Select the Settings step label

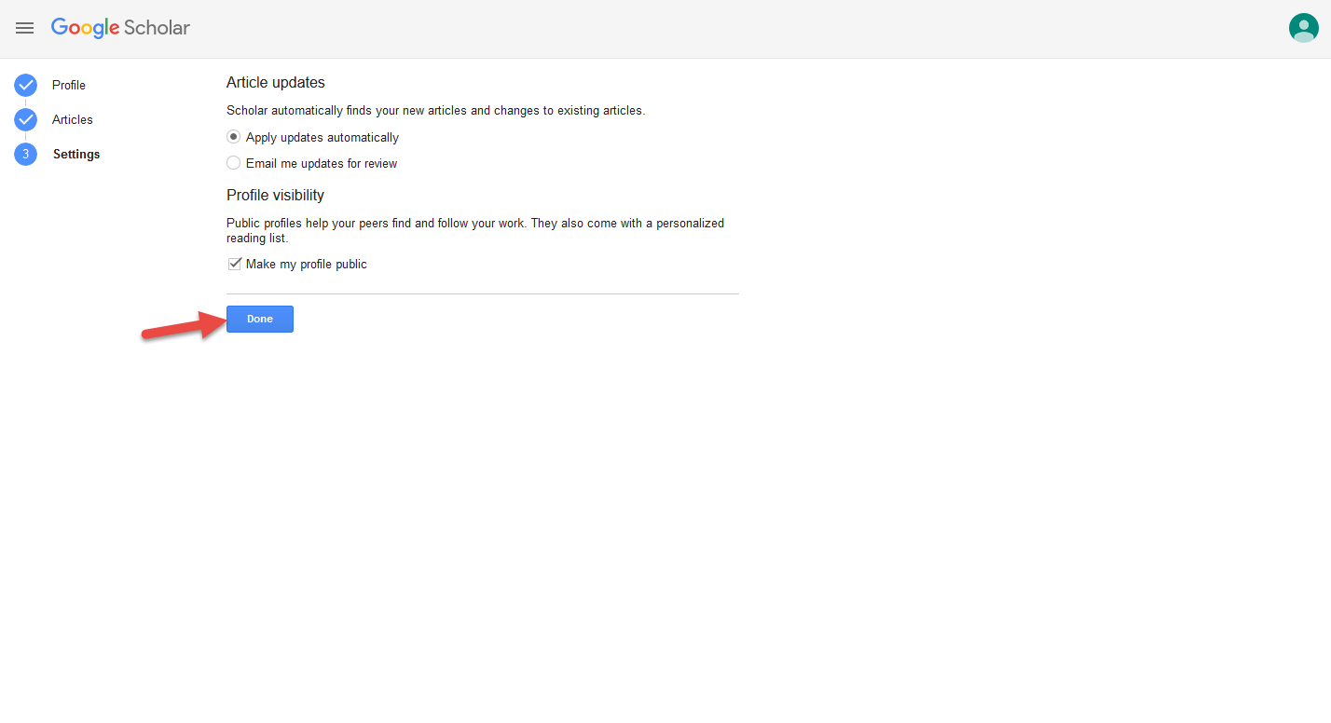click(76, 155)
